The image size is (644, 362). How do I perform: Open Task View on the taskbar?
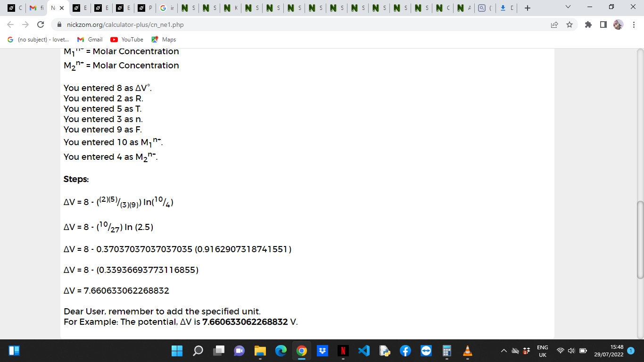[x=219, y=351]
